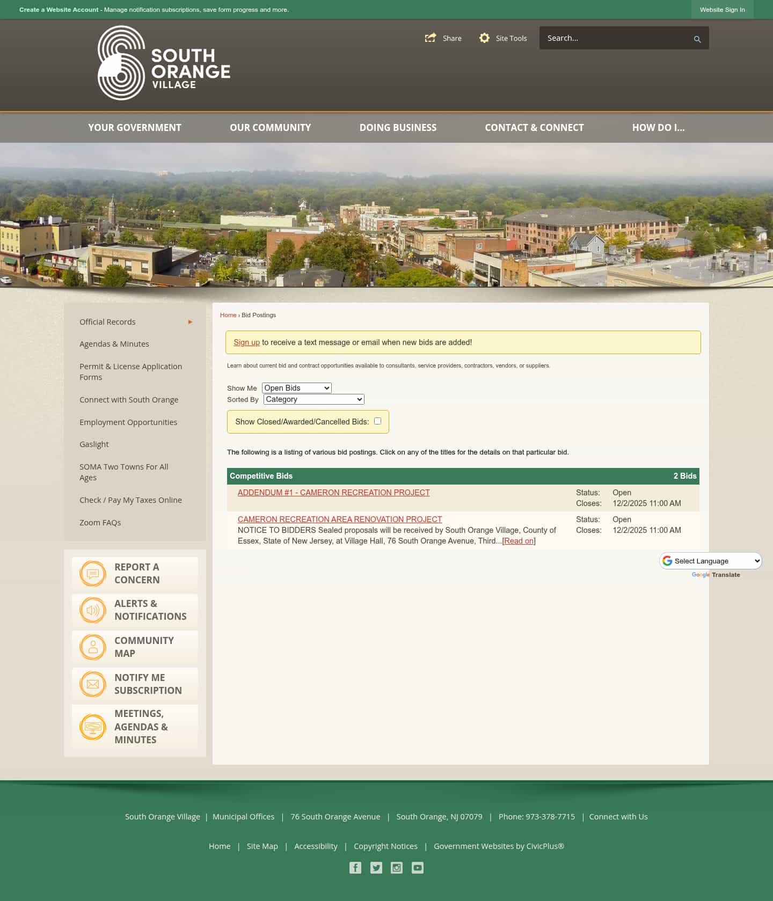Image resolution: width=773 pixels, height=901 pixels.
Task: Open Government Websites by CivicPlus link
Action: point(499,846)
